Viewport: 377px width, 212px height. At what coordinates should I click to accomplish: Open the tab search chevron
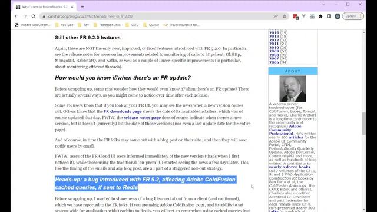pos(323,4)
